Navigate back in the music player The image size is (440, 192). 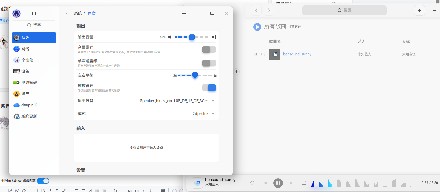256,10
